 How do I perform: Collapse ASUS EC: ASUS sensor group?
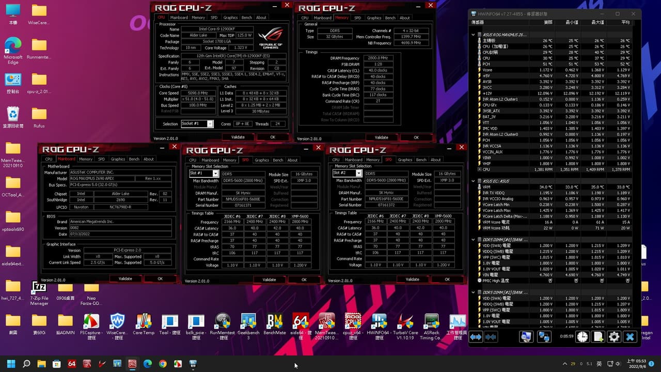[473, 181]
